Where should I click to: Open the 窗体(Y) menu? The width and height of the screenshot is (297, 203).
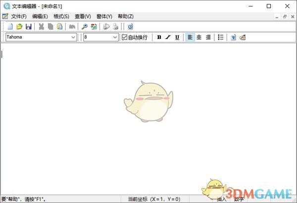pyautogui.click(x=104, y=16)
